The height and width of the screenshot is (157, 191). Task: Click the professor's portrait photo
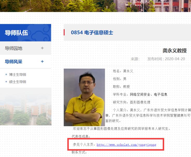click(x=84, y=97)
